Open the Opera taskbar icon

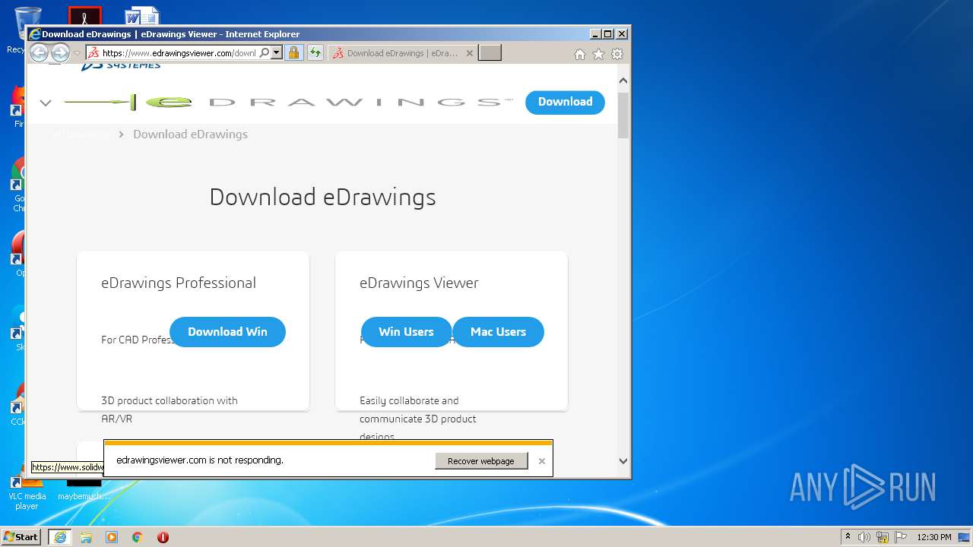click(163, 537)
